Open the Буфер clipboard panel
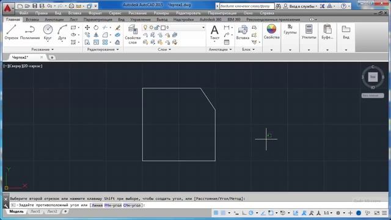 coord(327,32)
